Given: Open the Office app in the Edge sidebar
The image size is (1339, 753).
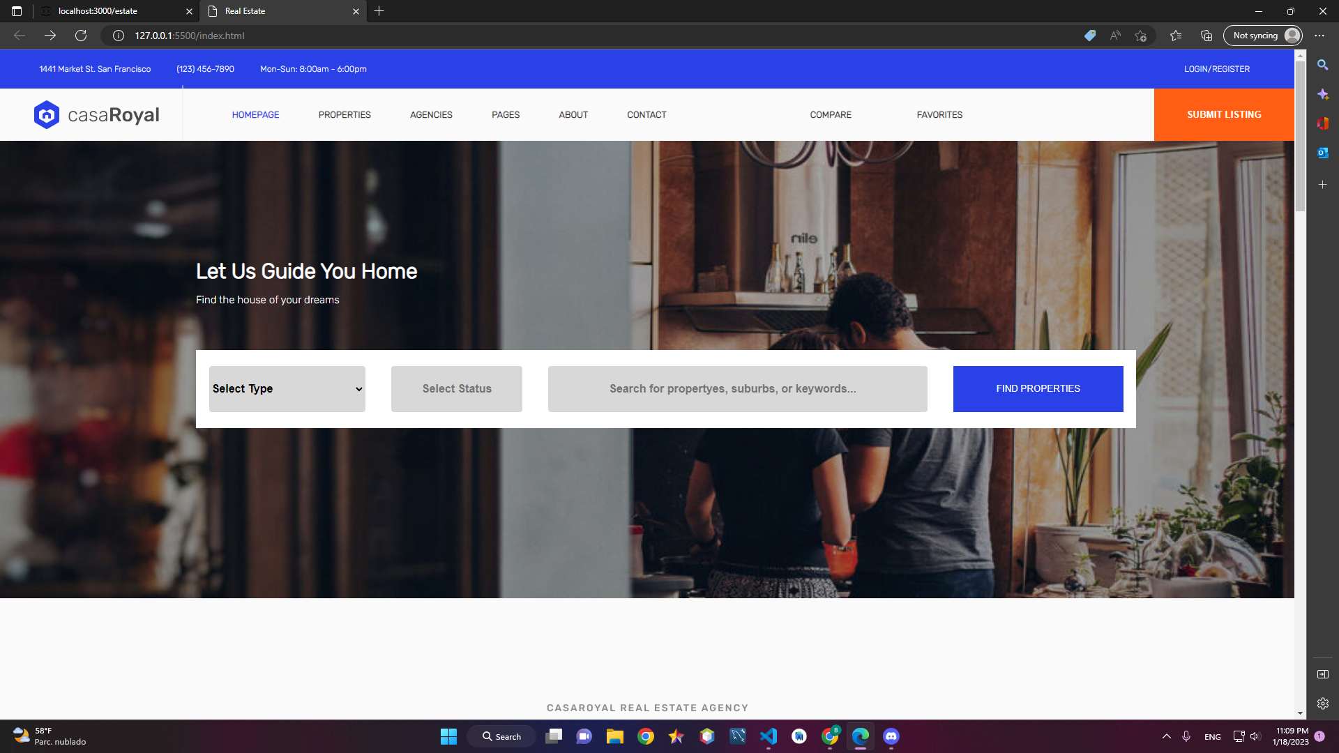Looking at the screenshot, I should (1323, 124).
